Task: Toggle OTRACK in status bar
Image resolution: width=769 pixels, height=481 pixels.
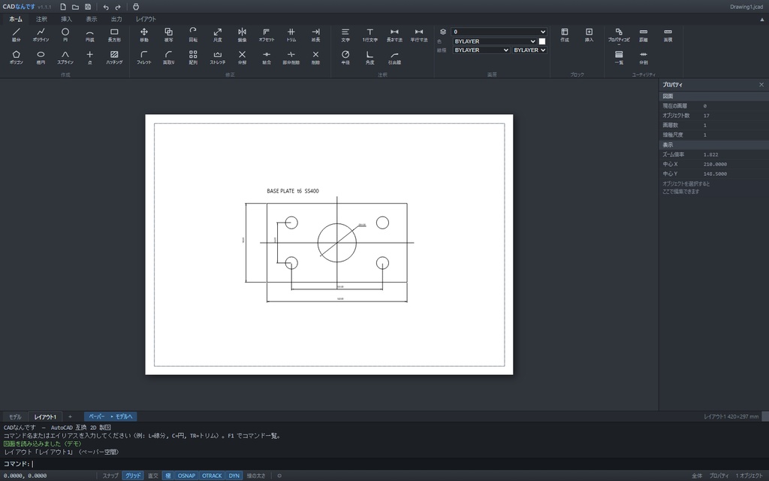Action: (212, 476)
